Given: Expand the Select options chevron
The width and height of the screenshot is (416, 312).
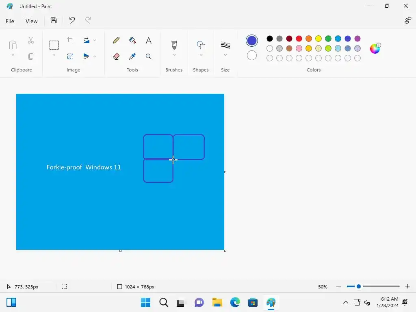Looking at the screenshot, I should pos(54,55).
